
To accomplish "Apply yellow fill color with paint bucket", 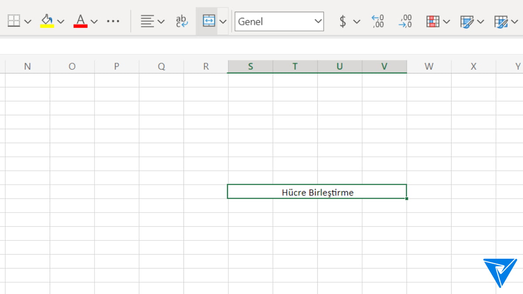I will point(47,21).
